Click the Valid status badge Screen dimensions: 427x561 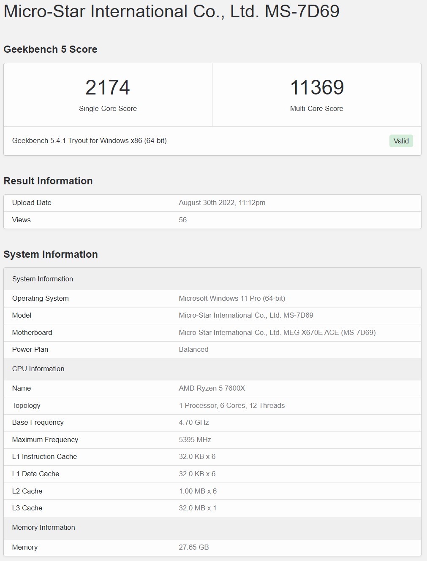[x=401, y=141]
